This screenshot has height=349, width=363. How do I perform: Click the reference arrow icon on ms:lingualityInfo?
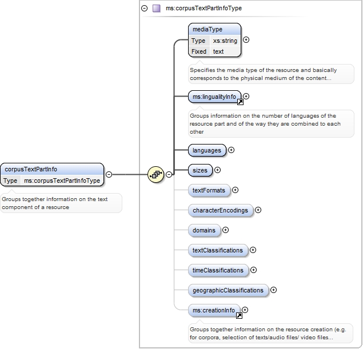pos(240,102)
